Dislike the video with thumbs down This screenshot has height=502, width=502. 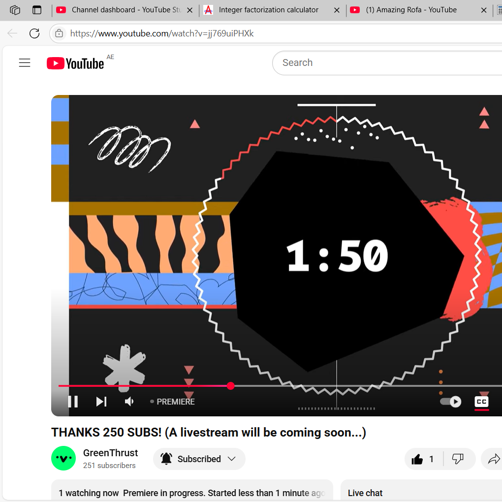[x=458, y=459]
